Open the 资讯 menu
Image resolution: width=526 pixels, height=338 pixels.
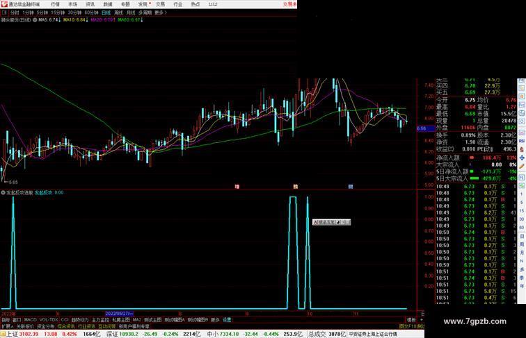pos(90,4)
